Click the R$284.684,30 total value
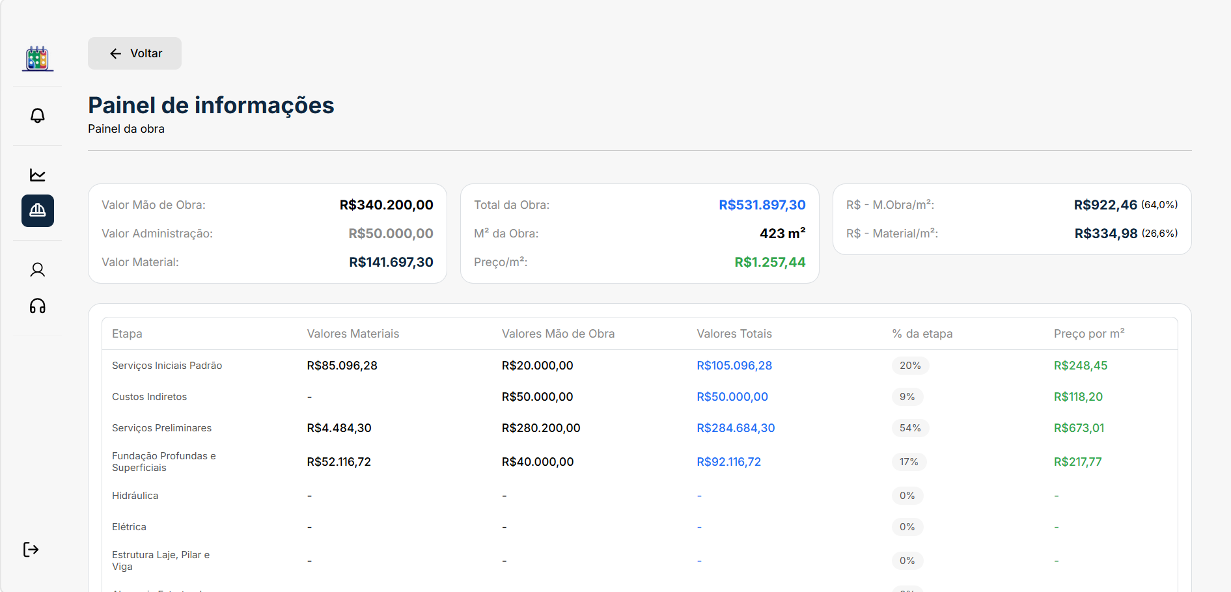The image size is (1231, 592). 736,428
